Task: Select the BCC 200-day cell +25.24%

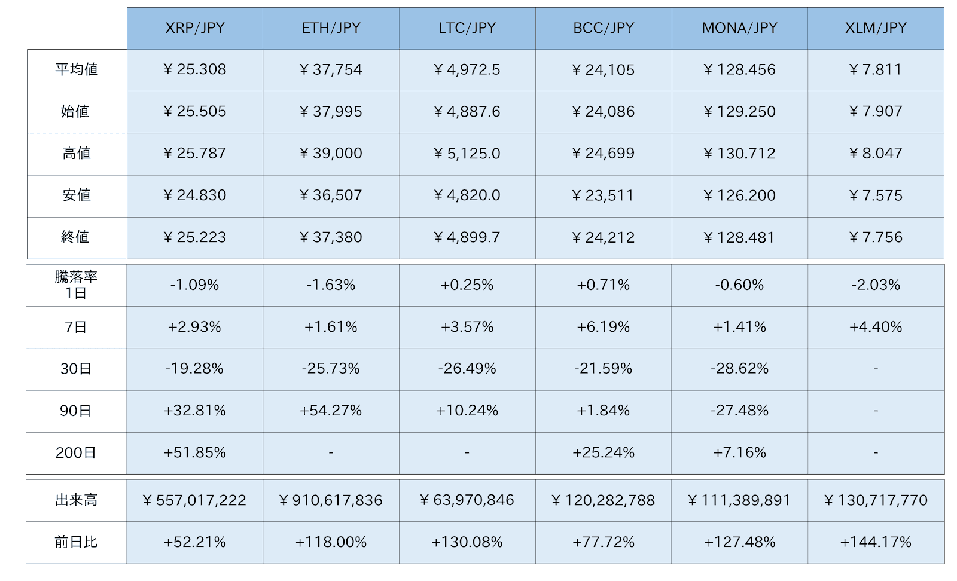Action: pyautogui.click(x=604, y=452)
